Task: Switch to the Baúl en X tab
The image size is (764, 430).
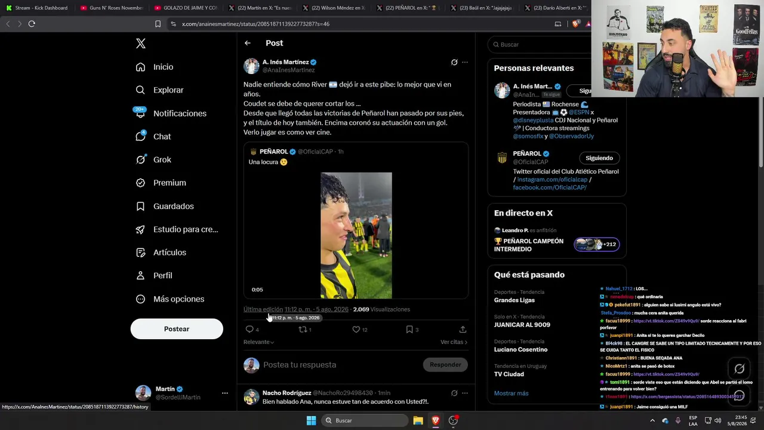Action: click(482, 8)
